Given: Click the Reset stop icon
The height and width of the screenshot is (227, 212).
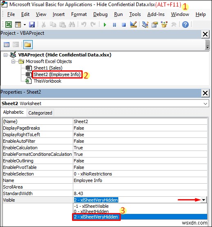Looking at the screenshot, I should (124, 25).
